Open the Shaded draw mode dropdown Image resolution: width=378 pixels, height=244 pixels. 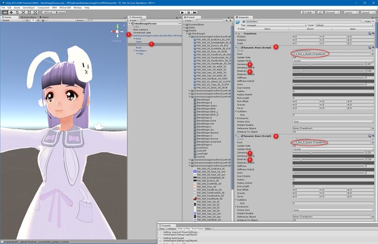pos(13,21)
